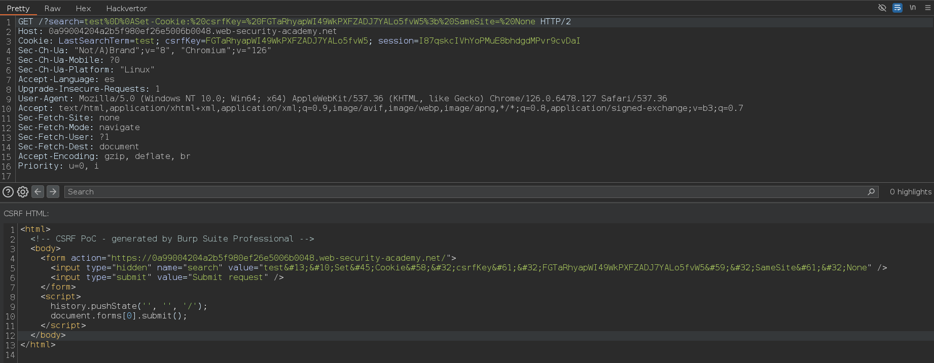This screenshot has width=934, height=363.
Task: Click the Sec-Ch-Ua-Mobile header
Action: pos(69,60)
